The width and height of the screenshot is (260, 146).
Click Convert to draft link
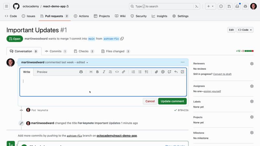(x=222, y=74)
